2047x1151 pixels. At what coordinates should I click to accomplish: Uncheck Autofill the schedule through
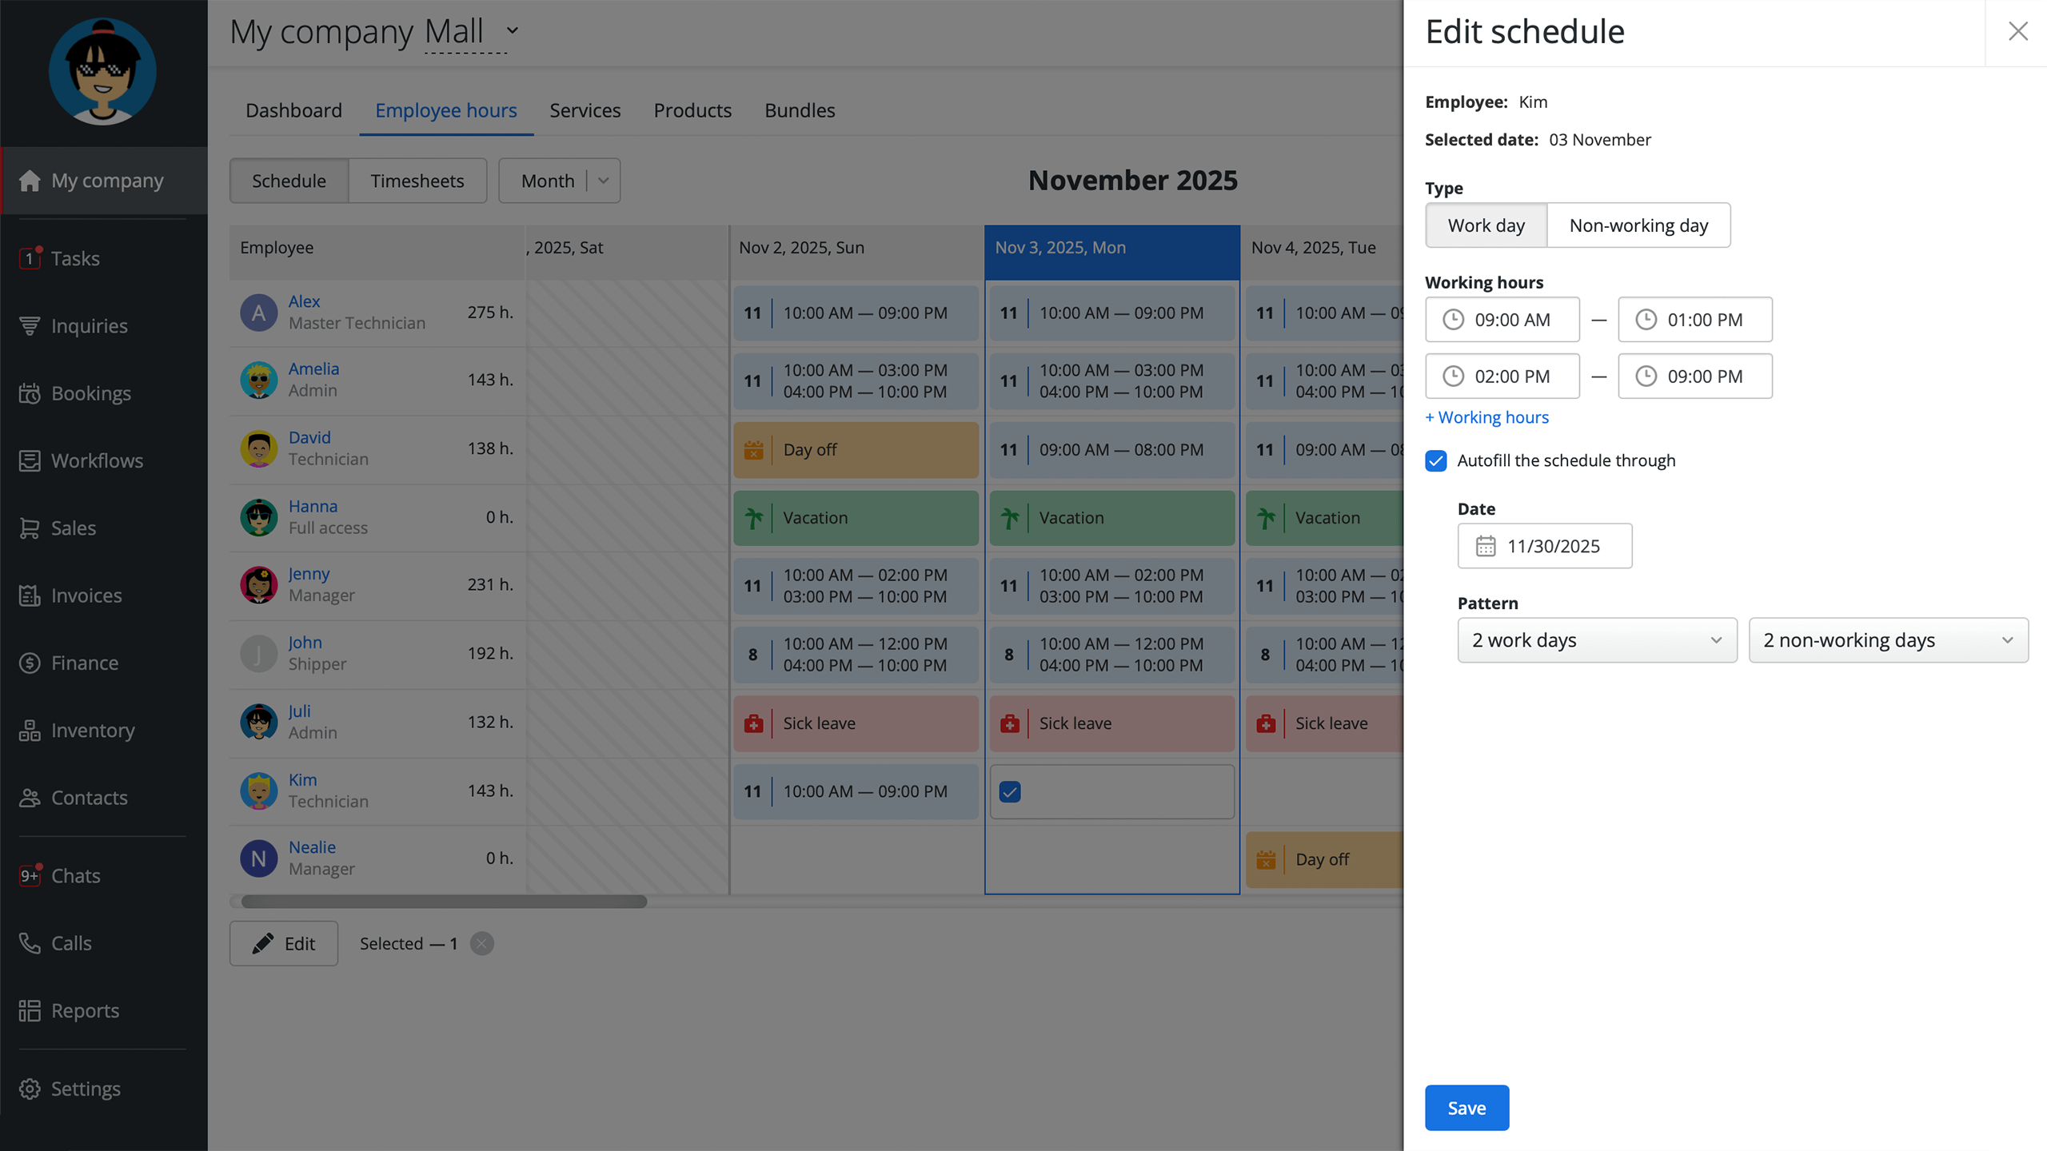coord(1436,461)
